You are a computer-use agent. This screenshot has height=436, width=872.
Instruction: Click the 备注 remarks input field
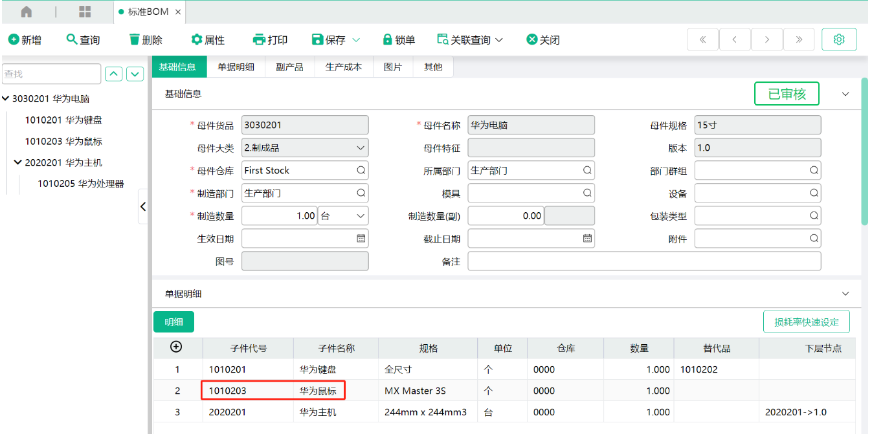pos(644,261)
